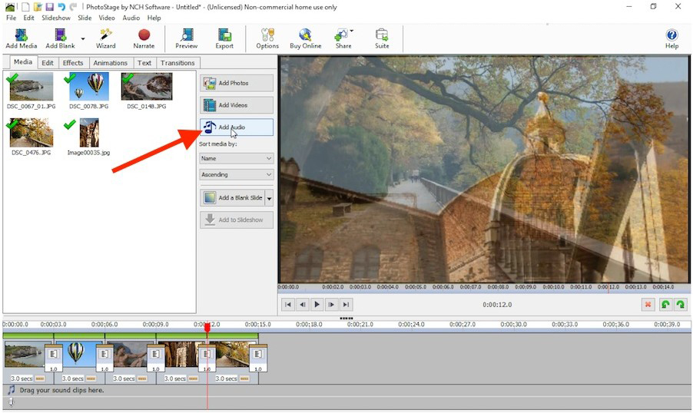
Task: Select the DSC_0476.JPG thumbnail
Action: pyautogui.click(x=31, y=133)
